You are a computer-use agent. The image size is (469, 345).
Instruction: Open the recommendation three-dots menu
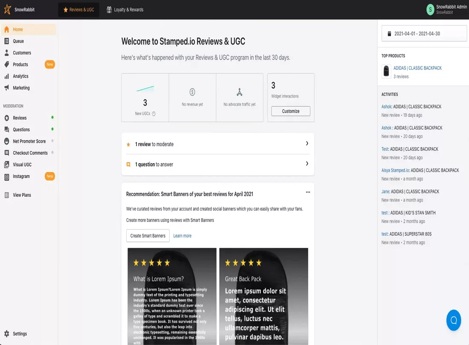tap(308, 192)
